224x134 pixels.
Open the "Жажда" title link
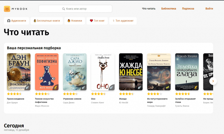123,99
